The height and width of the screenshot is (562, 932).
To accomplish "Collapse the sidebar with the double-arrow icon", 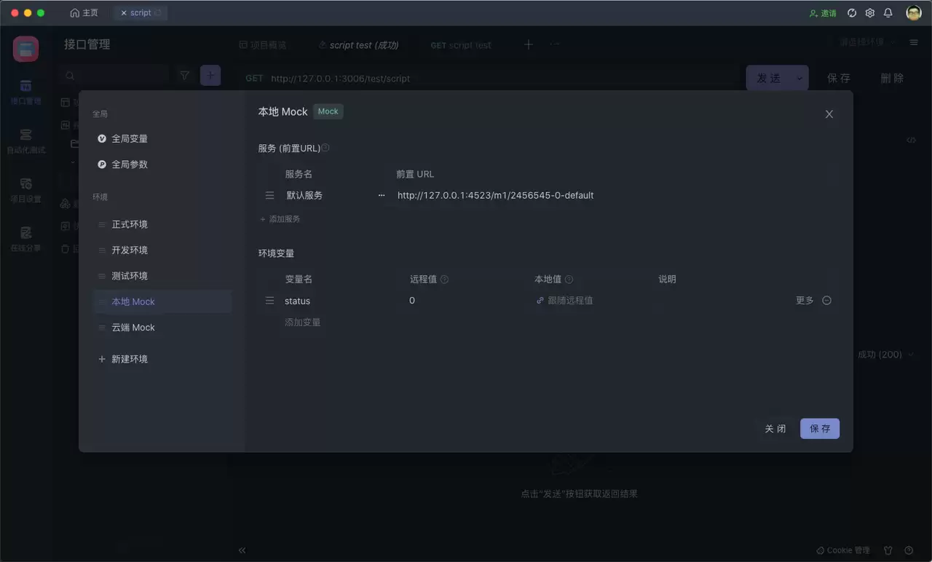I will click(x=242, y=550).
